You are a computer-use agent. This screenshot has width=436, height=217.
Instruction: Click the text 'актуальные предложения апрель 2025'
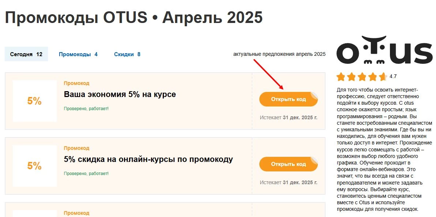click(279, 54)
